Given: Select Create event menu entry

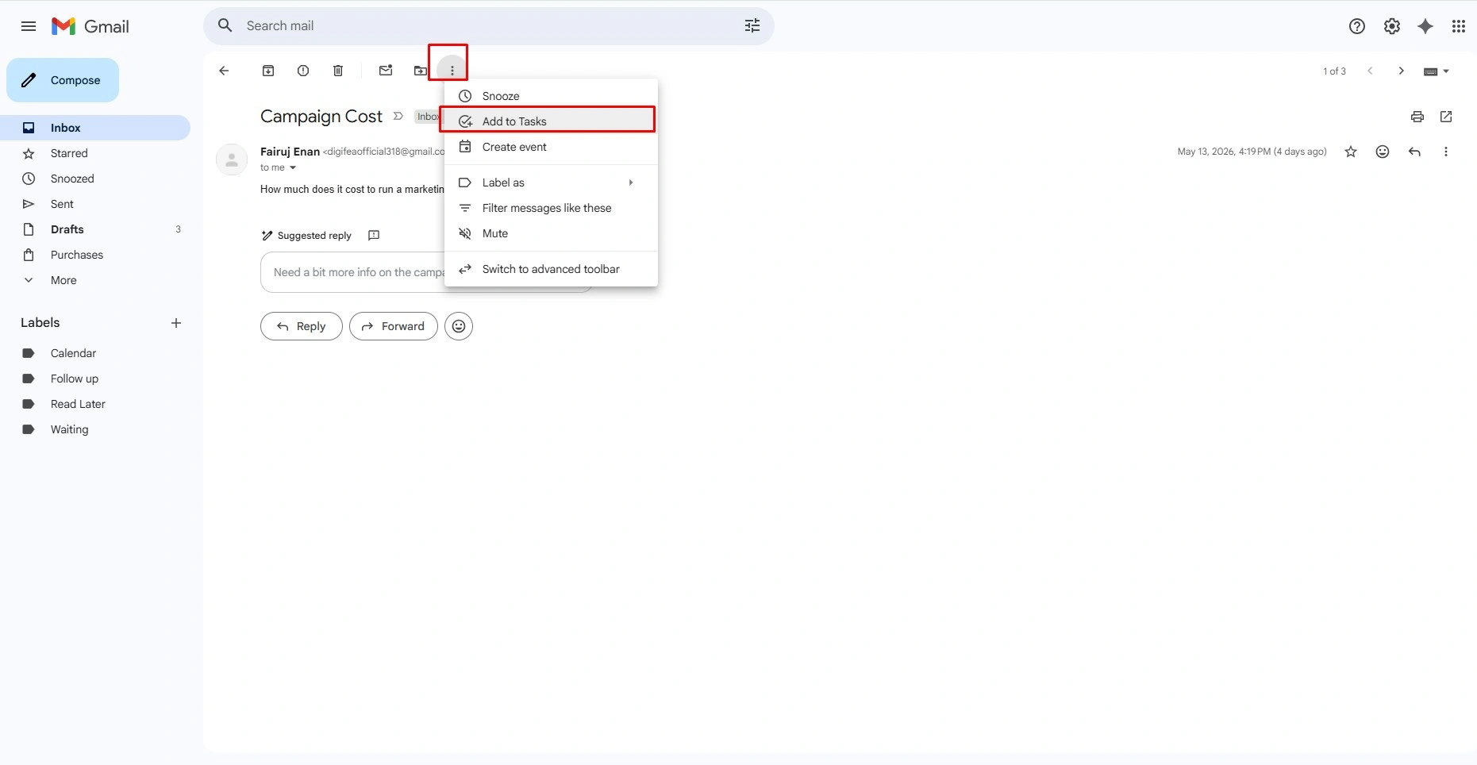Looking at the screenshot, I should point(551,147).
